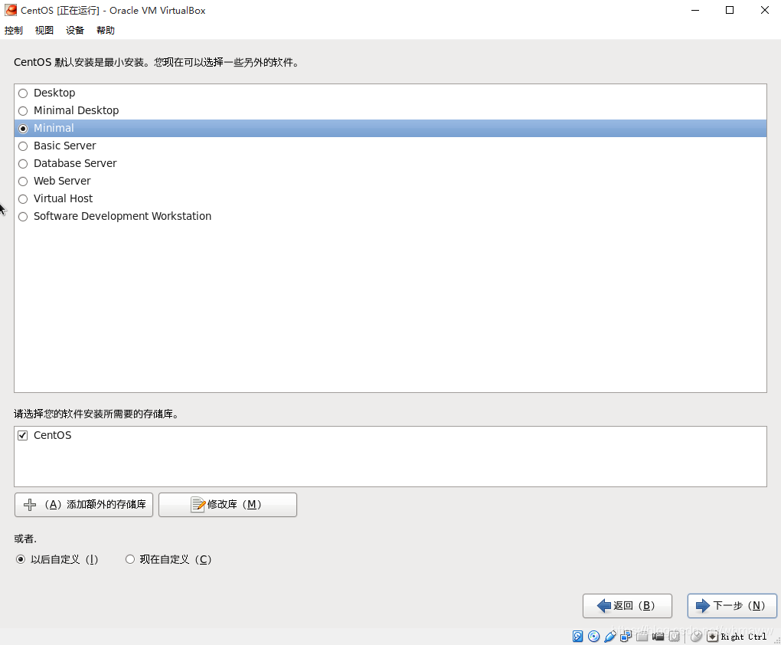Maximize the VirtualBox window

[730, 10]
